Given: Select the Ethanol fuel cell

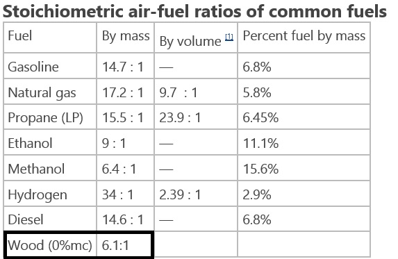Looking at the screenshot, I should (x=50, y=142).
